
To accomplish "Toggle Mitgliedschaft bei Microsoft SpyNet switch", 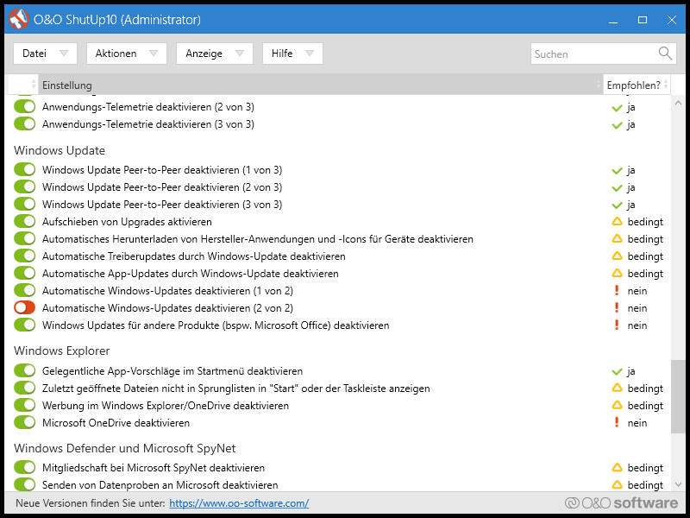I will [25, 467].
